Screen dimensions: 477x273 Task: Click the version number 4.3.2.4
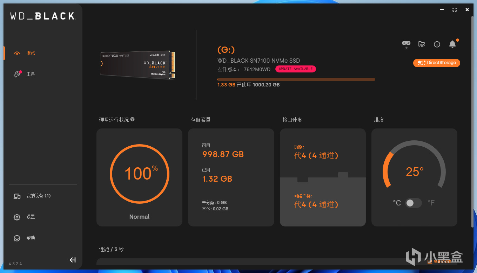point(15,264)
